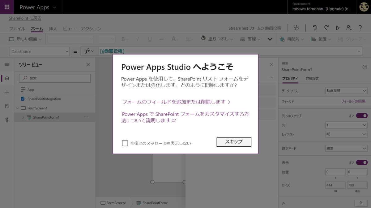Close the Tree view panel
The image size is (371, 208).
[88, 64]
